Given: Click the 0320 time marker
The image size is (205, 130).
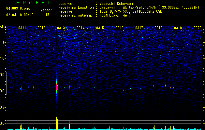Looking at the screenshot, I should coord(198,28).
